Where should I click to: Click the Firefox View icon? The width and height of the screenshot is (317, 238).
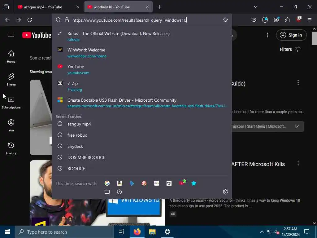tap(6, 7)
